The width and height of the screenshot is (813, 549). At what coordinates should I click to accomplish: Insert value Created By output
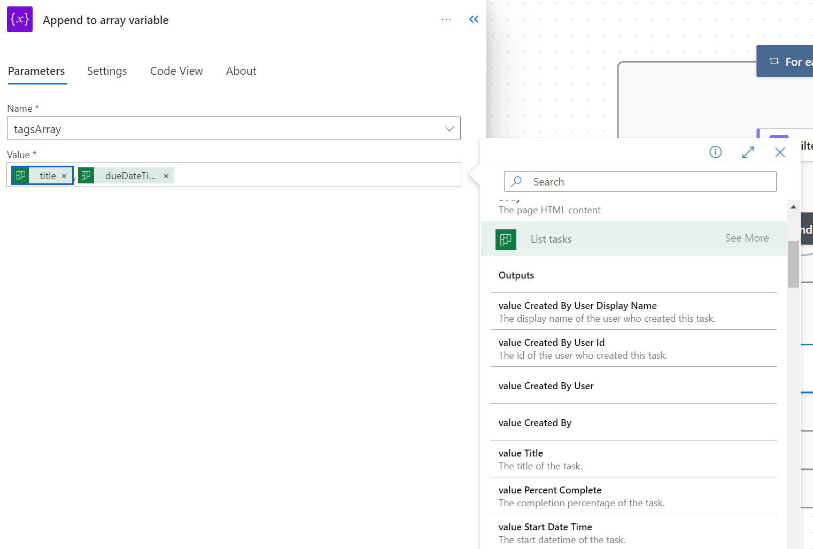[x=633, y=422]
